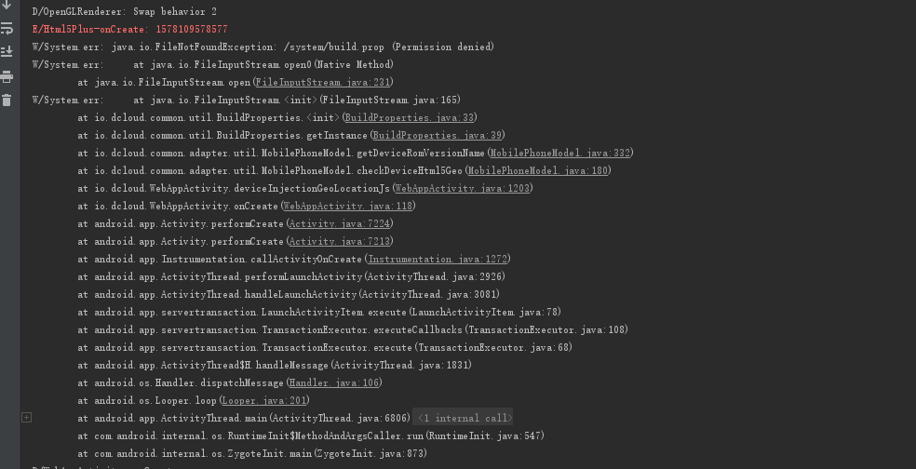This screenshot has width=916, height=469.
Task: Open Activity.java:7224 link
Action: click(340, 223)
